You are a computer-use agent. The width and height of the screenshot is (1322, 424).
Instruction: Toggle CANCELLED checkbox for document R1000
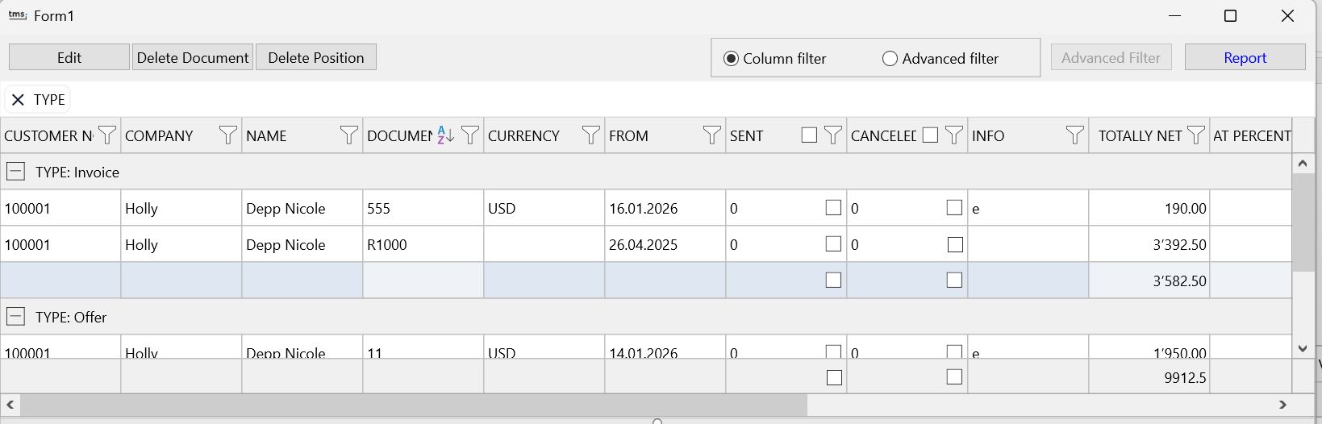(x=955, y=244)
